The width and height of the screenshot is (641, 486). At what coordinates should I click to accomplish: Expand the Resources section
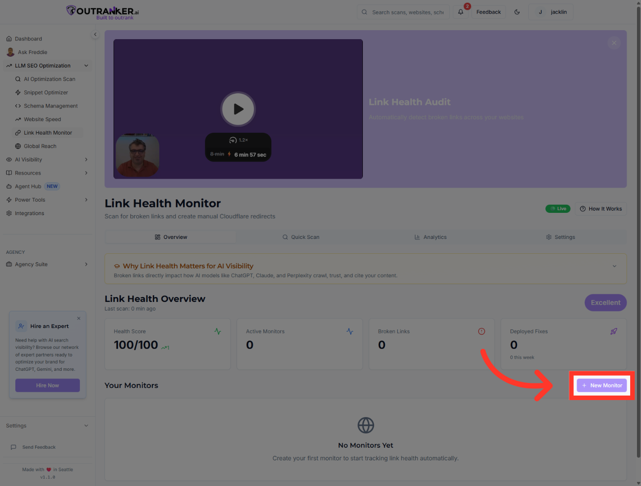click(48, 173)
